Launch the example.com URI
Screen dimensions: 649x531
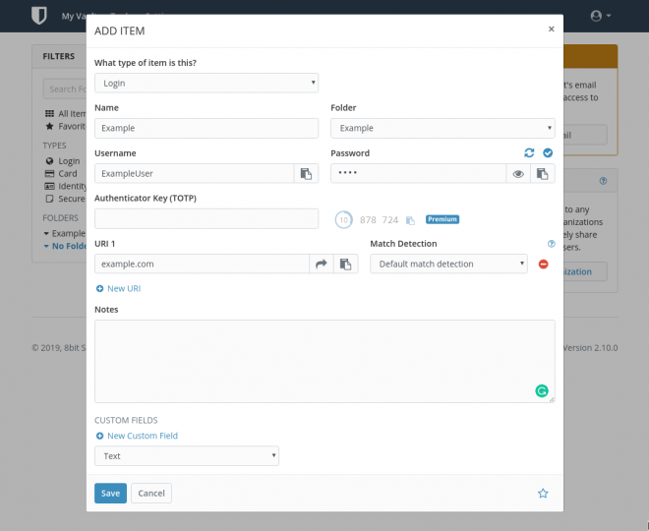click(x=322, y=264)
